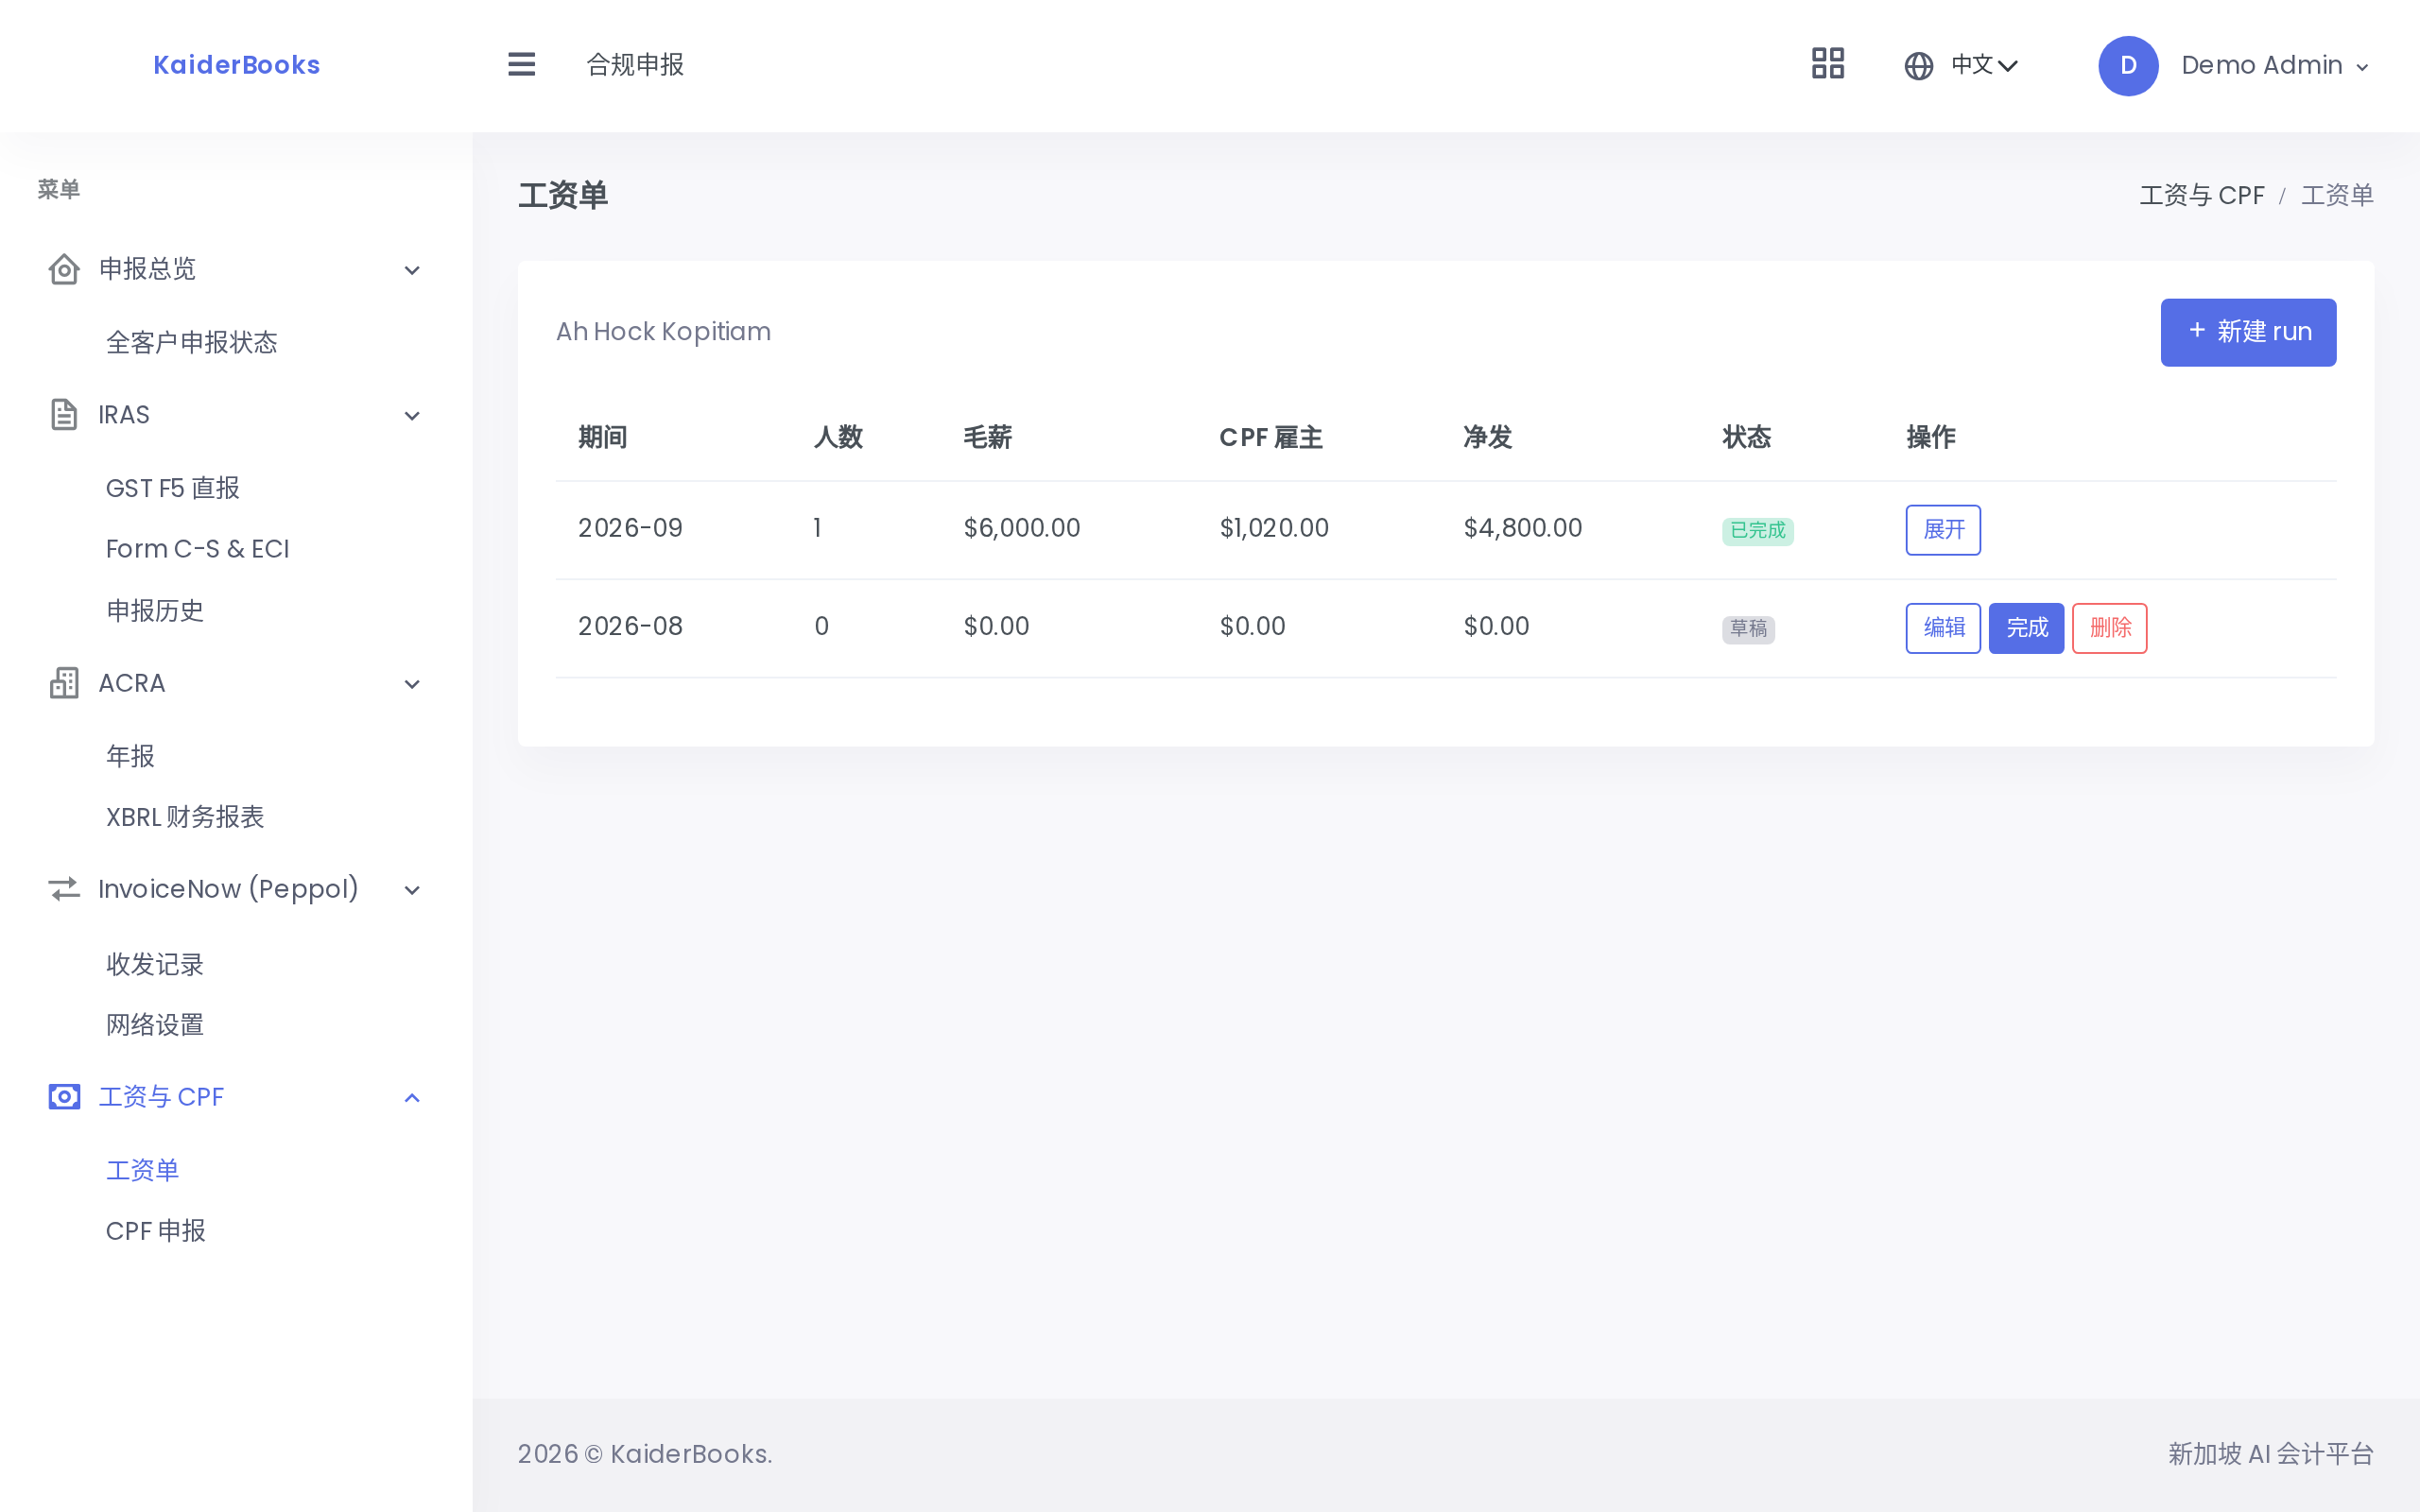Click the $6,000.00 gross pay cell
Viewport: 2420px width, 1512px height.
[1022, 528]
